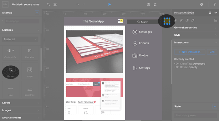Viewport: 219px width, 121px height.
Task: Click The Social App title text
Action: click(x=93, y=21)
